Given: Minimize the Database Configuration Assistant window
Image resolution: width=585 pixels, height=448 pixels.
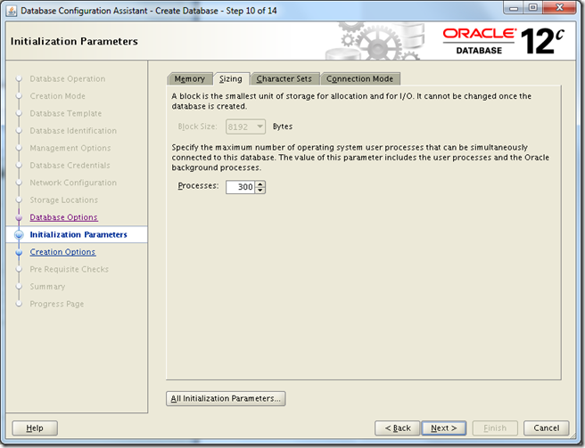Looking at the screenshot, I should point(515,7).
